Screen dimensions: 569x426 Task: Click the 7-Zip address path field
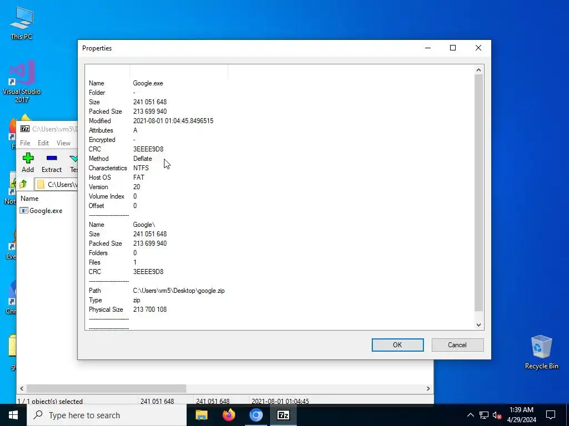(56, 184)
